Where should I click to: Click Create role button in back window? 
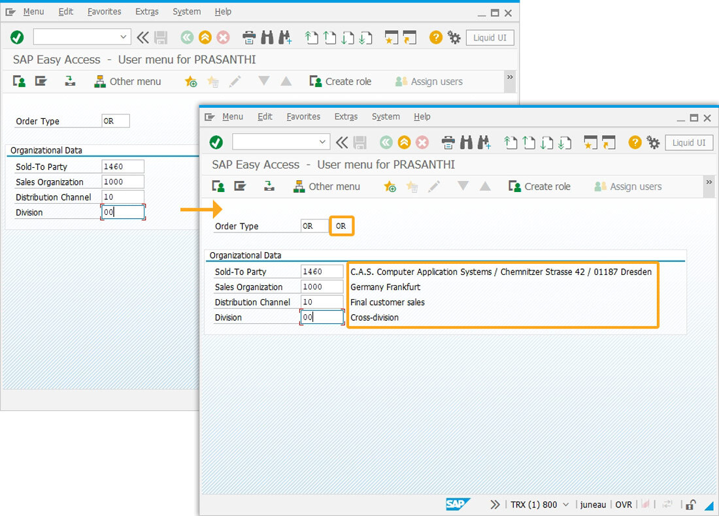click(x=341, y=82)
